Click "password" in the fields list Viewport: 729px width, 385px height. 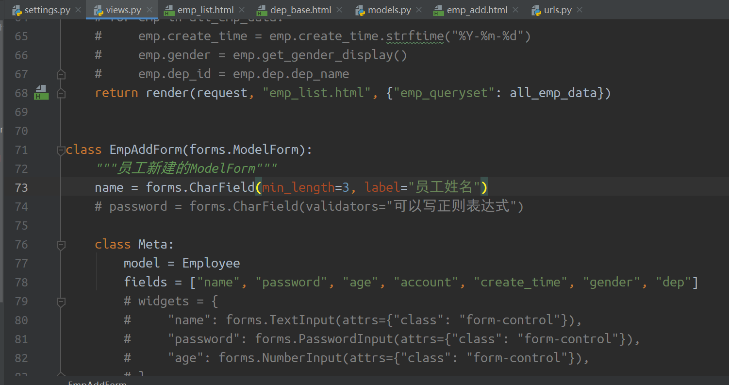(291, 282)
